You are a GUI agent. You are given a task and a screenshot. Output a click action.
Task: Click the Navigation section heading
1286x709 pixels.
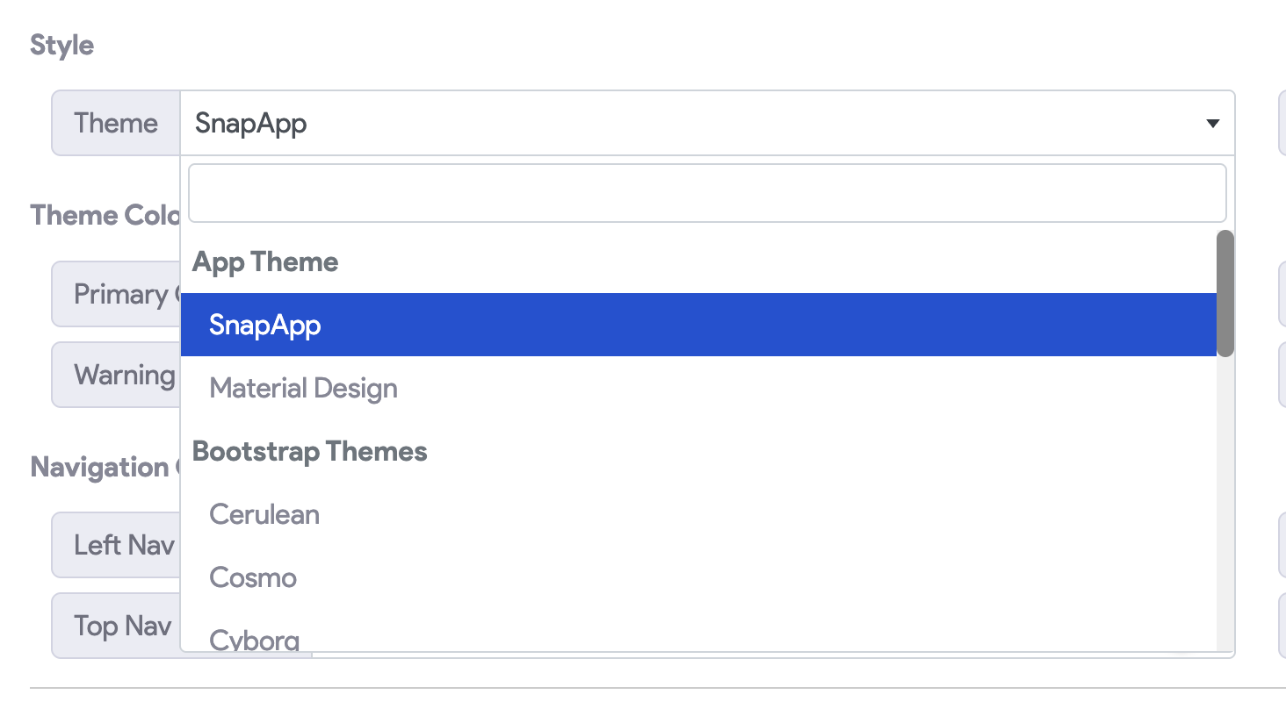[104, 467]
